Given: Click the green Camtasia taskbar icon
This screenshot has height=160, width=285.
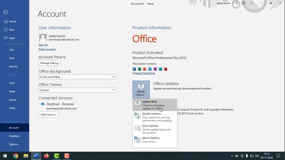Looking at the screenshot, I should click(x=57, y=156).
